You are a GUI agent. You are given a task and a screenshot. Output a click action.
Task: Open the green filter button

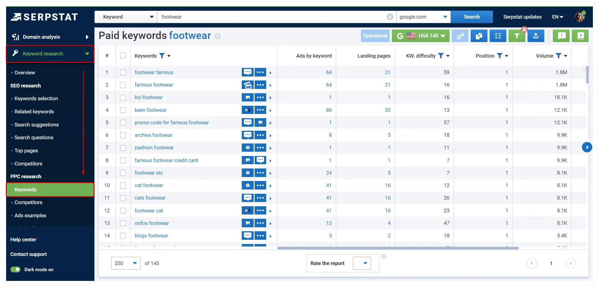517,36
